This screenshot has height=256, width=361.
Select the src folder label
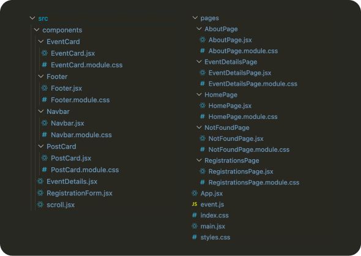pyautogui.click(x=43, y=18)
